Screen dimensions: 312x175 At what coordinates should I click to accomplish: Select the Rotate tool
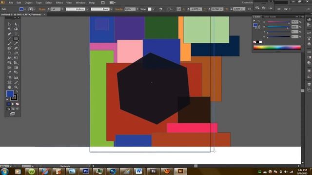[9, 53]
